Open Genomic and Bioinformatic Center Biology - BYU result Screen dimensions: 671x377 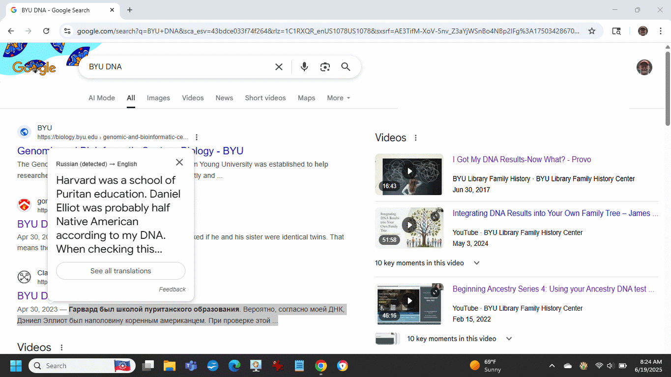point(130,151)
